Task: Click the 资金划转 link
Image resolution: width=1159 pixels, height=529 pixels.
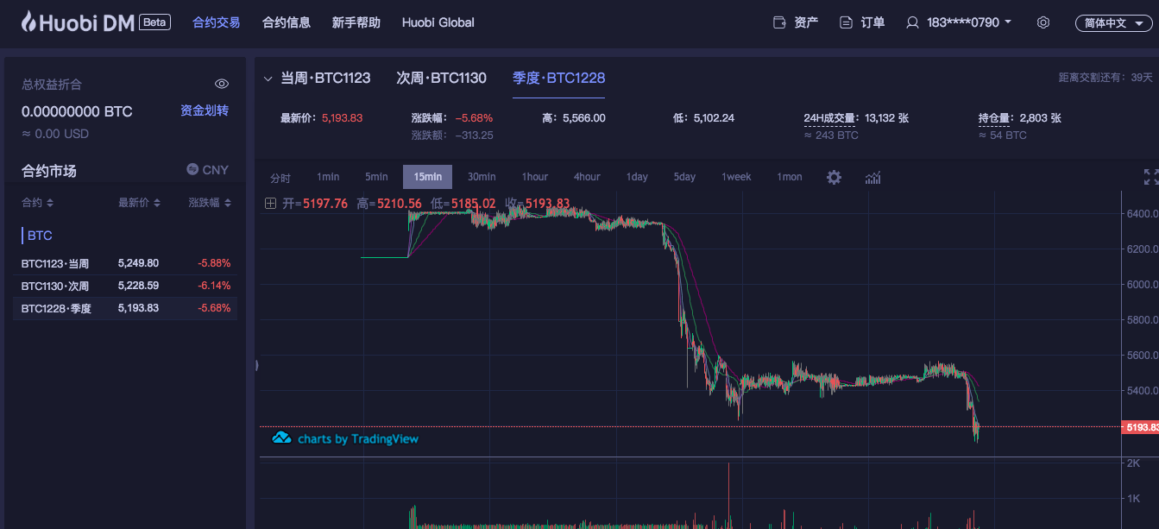Action: (x=205, y=110)
